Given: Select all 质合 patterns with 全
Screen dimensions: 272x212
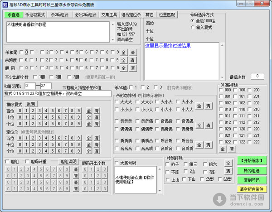Looking at the screenshot, I should [x=199, y=145].
